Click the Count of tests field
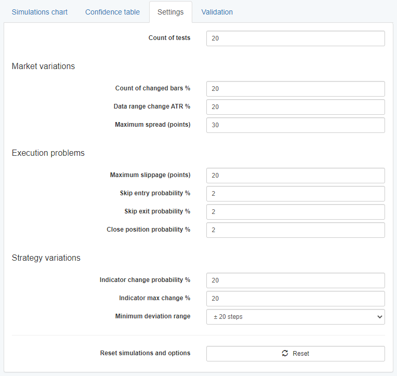The width and height of the screenshot is (397, 376). [x=295, y=38]
